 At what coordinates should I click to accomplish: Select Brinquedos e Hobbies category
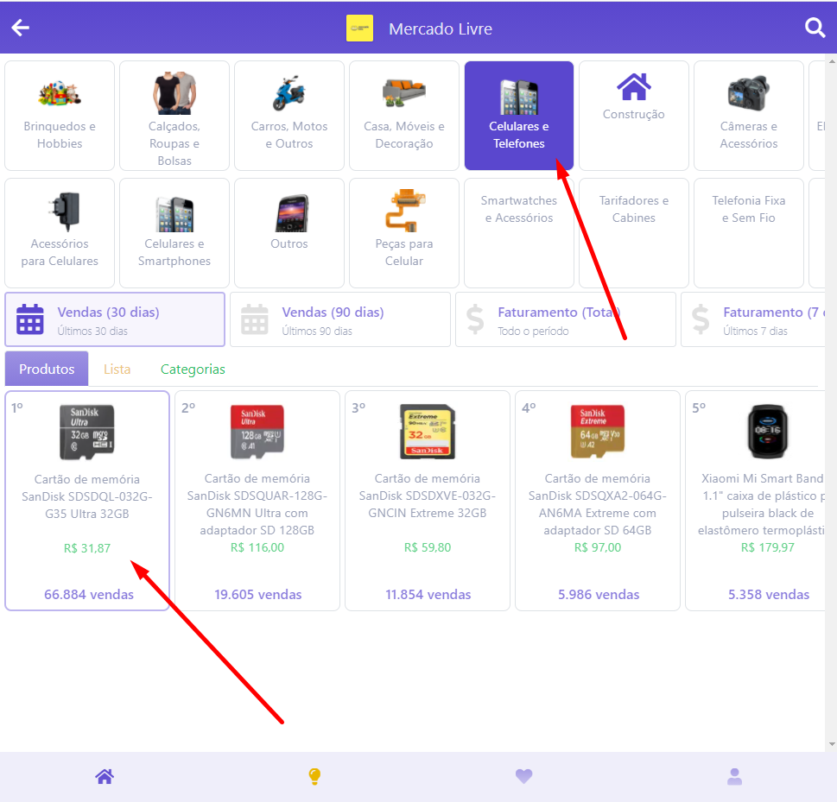[x=60, y=116]
